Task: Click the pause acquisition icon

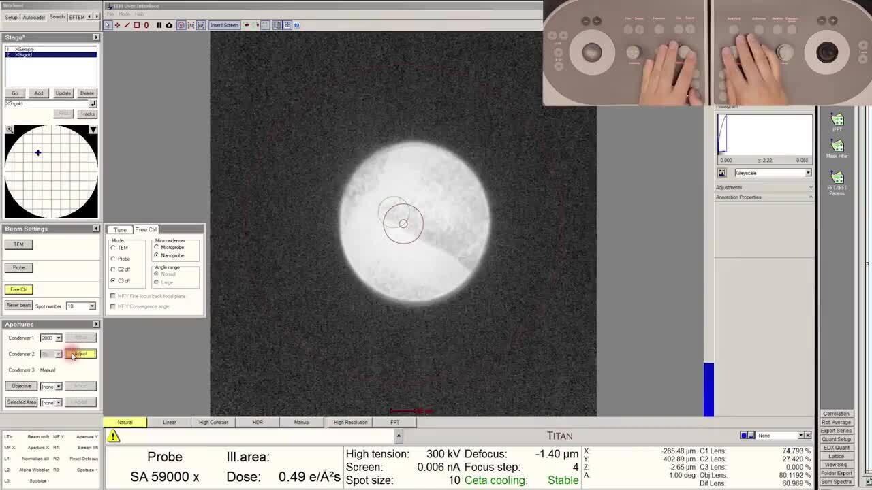Action: click(x=159, y=25)
